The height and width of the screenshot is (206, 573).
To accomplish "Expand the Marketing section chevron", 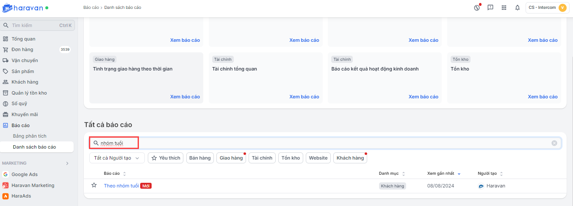I will tap(67, 163).
